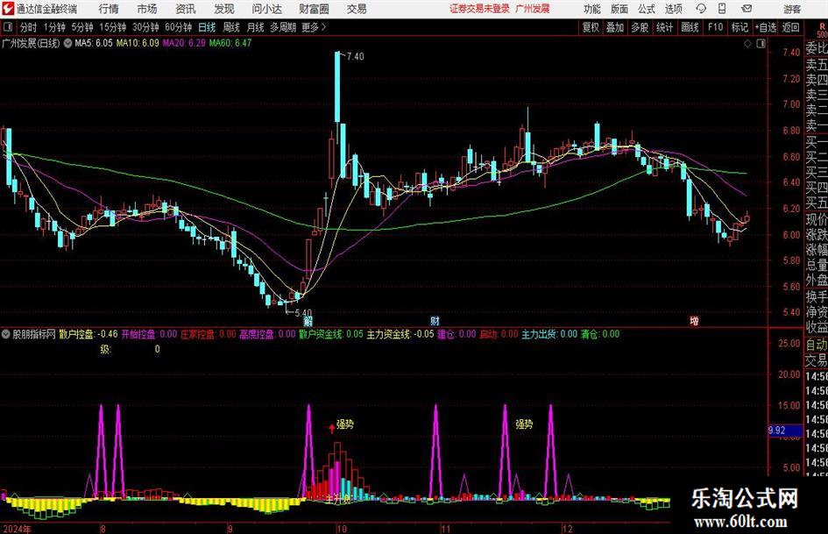This screenshot has width=828, height=534.
Task: Click the 通达信 red logo icon
Action: tap(8, 9)
